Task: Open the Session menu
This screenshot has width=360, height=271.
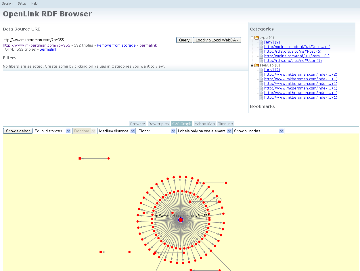Action: click(x=7, y=3)
